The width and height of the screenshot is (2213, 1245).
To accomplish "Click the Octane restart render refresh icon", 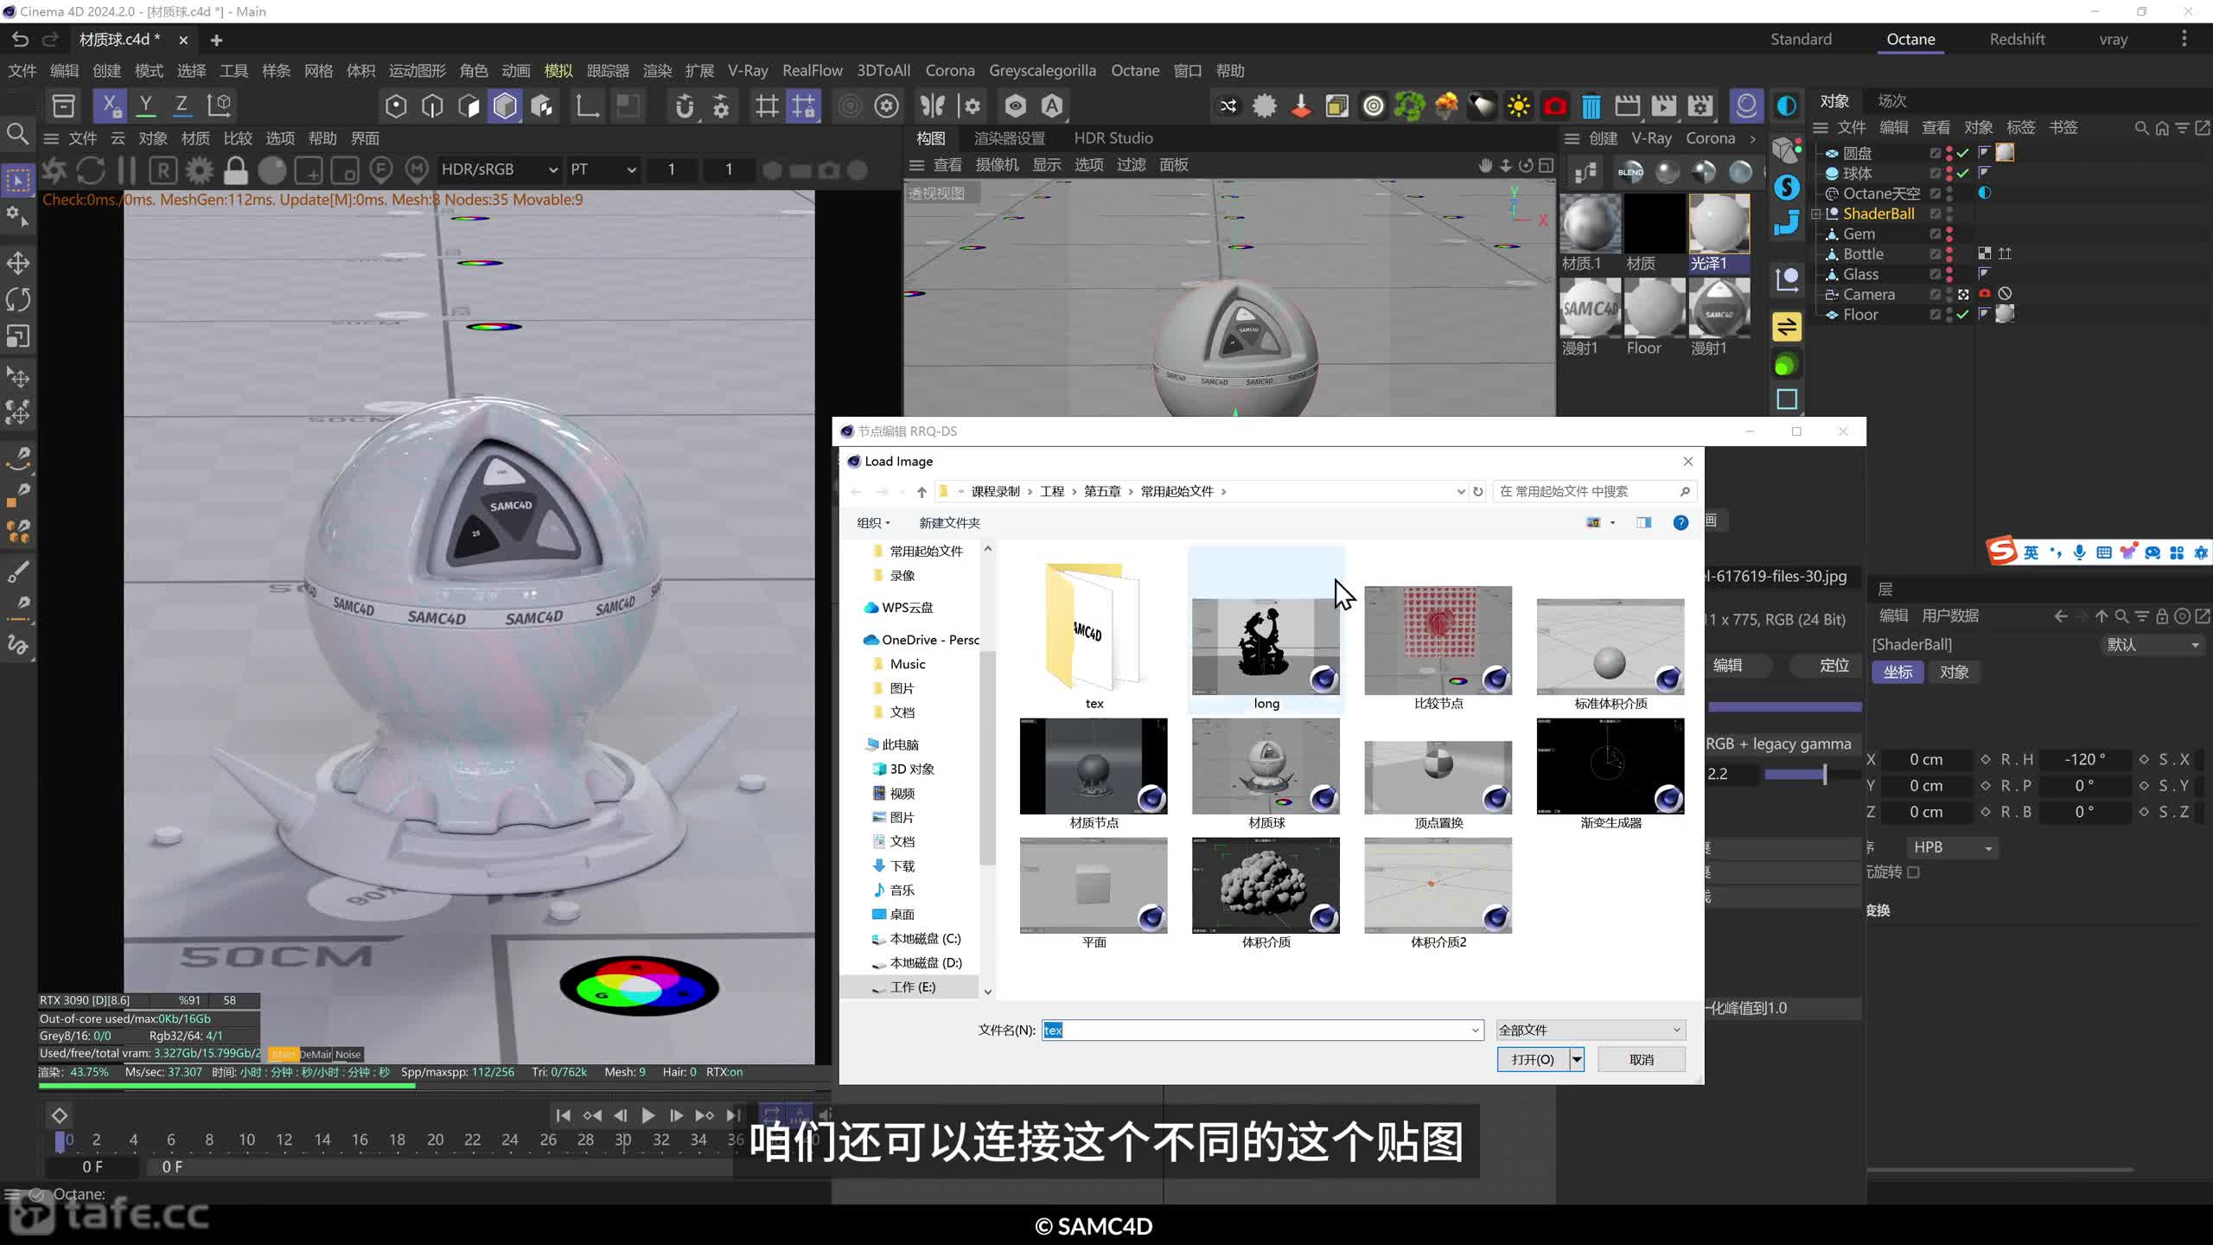I will 91,169.
